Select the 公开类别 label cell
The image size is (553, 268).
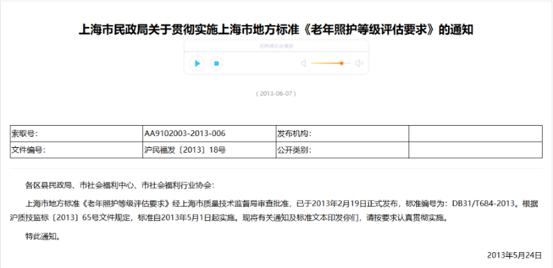[x=342, y=150]
